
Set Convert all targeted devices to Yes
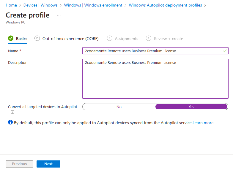(191, 107)
